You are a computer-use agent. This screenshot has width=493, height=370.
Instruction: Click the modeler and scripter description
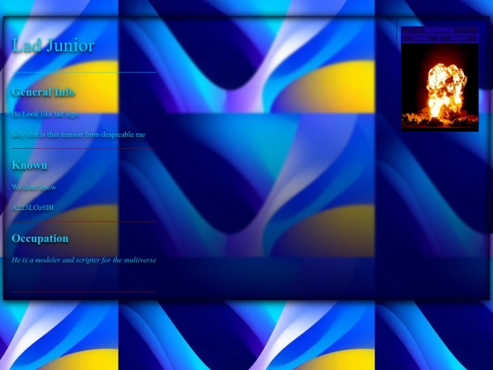(x=84, y=260)
